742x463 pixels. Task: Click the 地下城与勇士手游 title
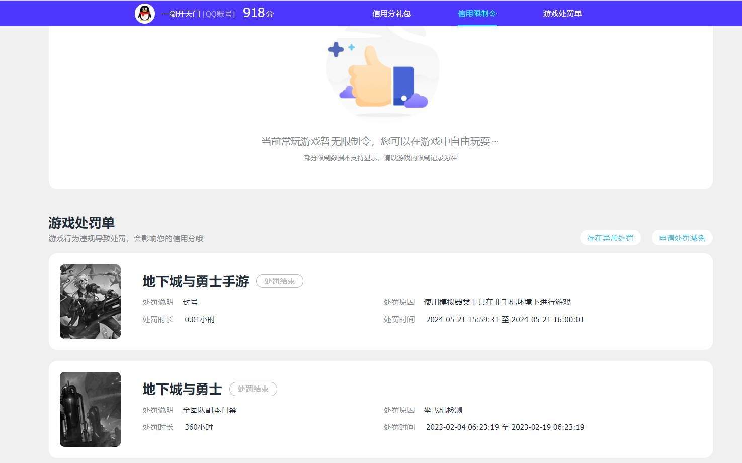pyautogui.click(x=196, y=281)
